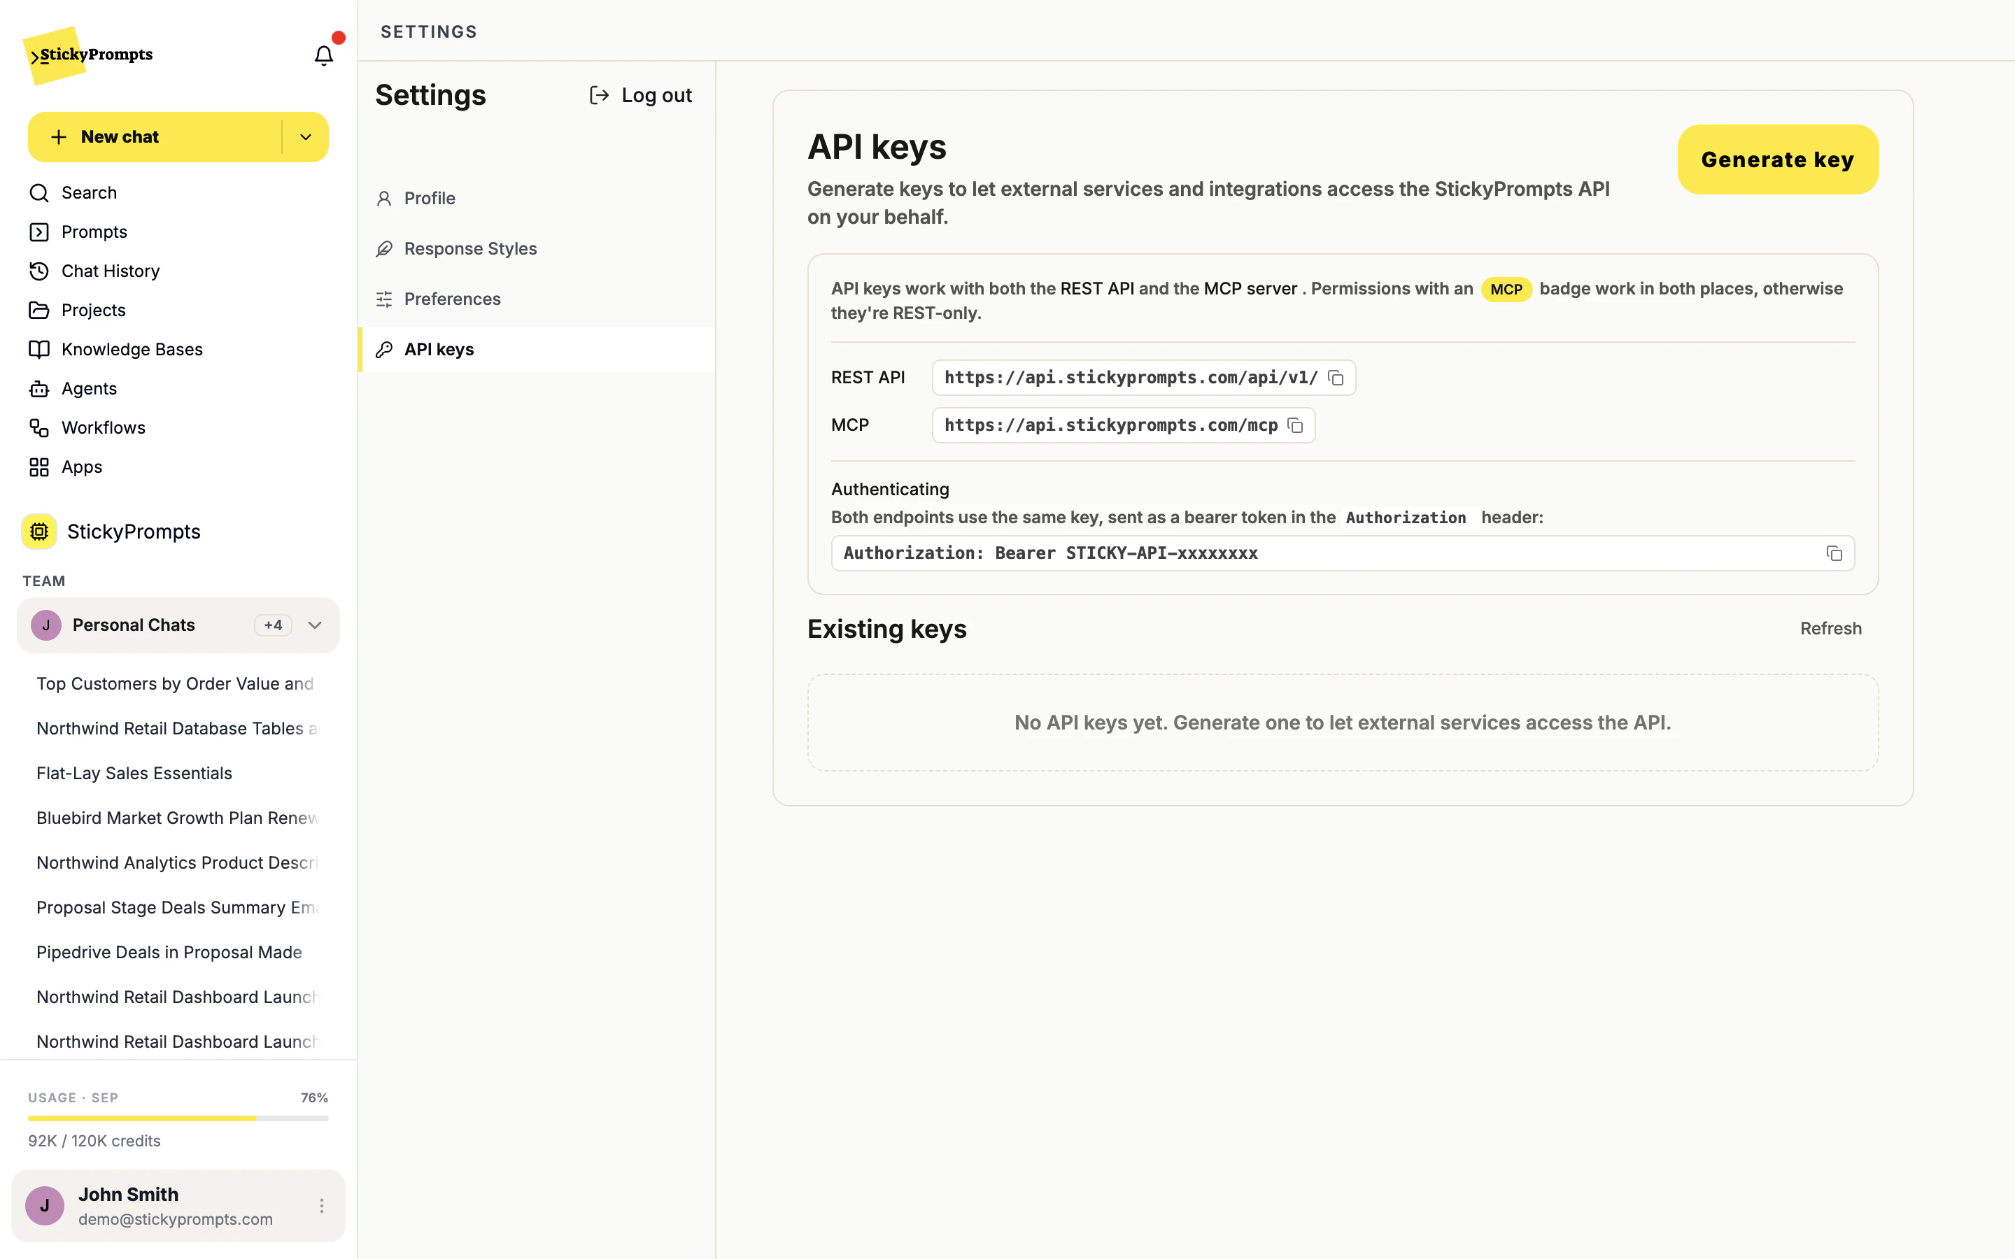Copy the REST API URL
2015x1259 pixels.
coord(1336,378)
